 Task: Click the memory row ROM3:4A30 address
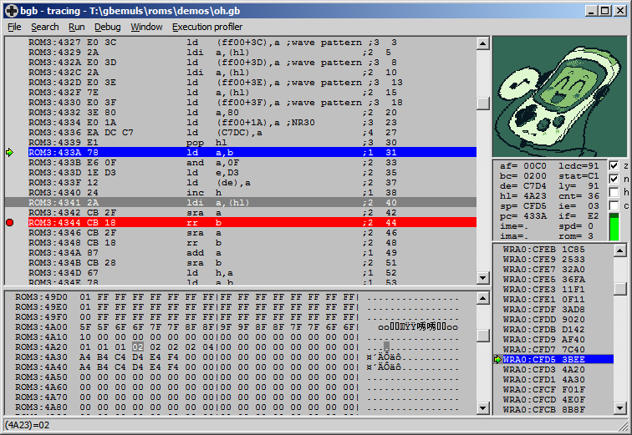pos(41,357)
